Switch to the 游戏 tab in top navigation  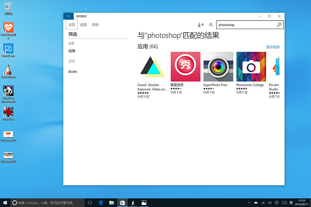pyautogui.click(x=95, y=25)
